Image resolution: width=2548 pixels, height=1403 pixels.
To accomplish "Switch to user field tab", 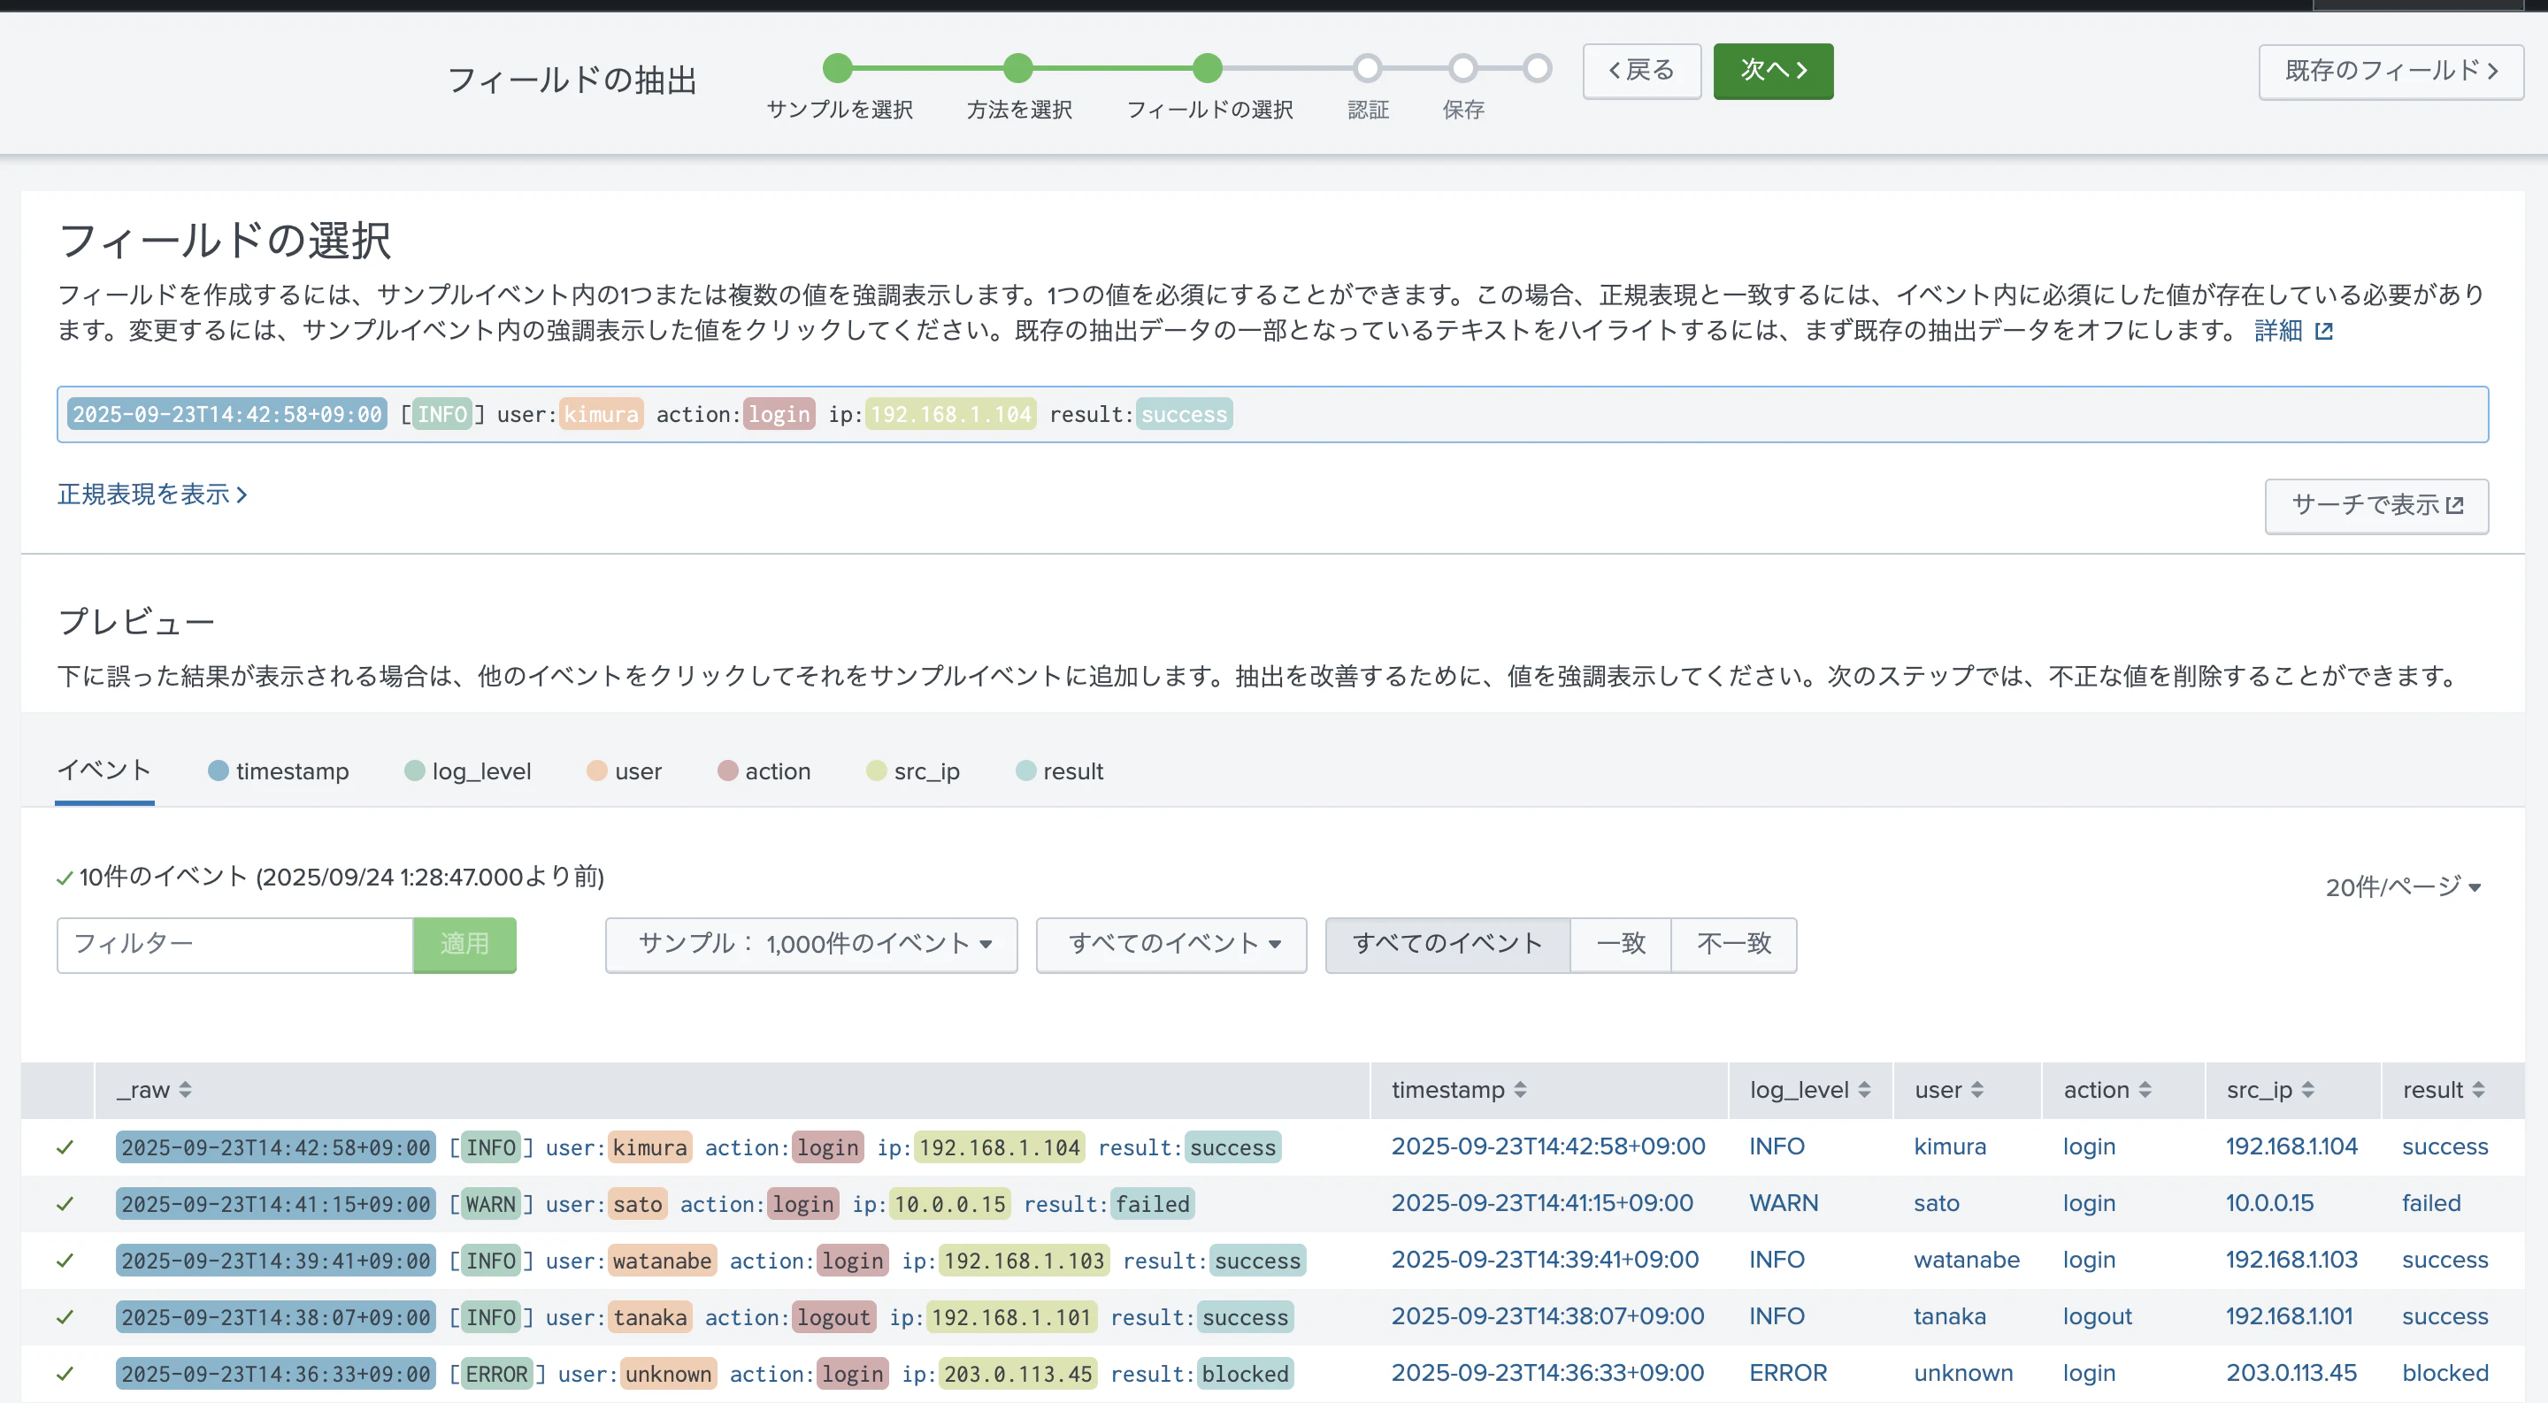I will 624,771.
